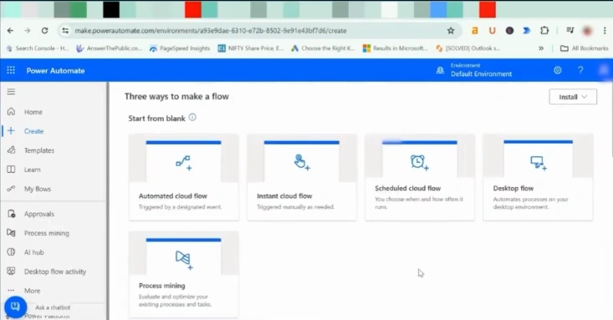Open Learn in the sidebar

(32, 170)
